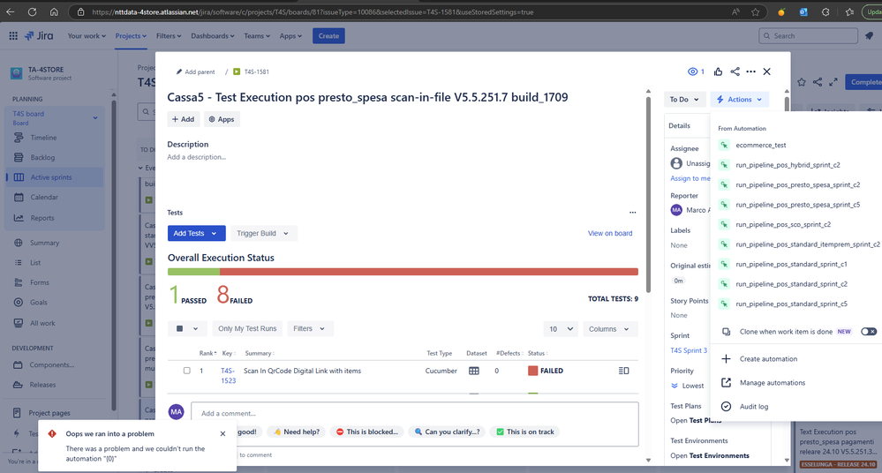Close the T4S-1581 issue dialog
The width and height of the screenshot is (882, 473).
[766, 71]
